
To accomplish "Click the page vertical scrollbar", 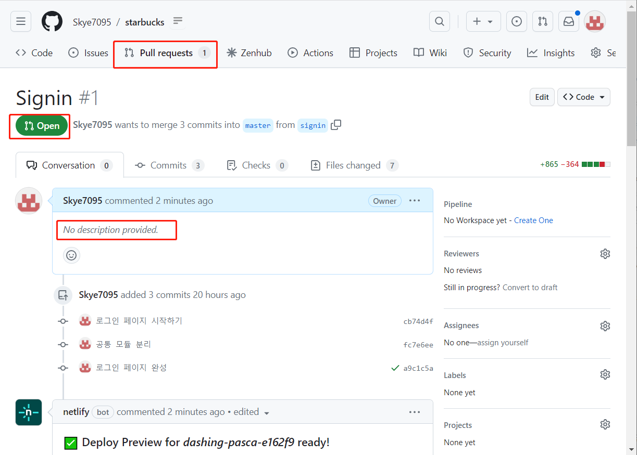I will (631, 78).
